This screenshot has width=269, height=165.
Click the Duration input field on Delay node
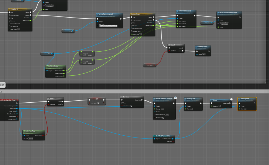click(219, 106)
